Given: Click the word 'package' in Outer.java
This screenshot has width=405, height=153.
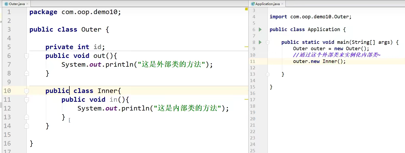Looking at the screenshot, I should pyautogui.click(x=43, y=12).
